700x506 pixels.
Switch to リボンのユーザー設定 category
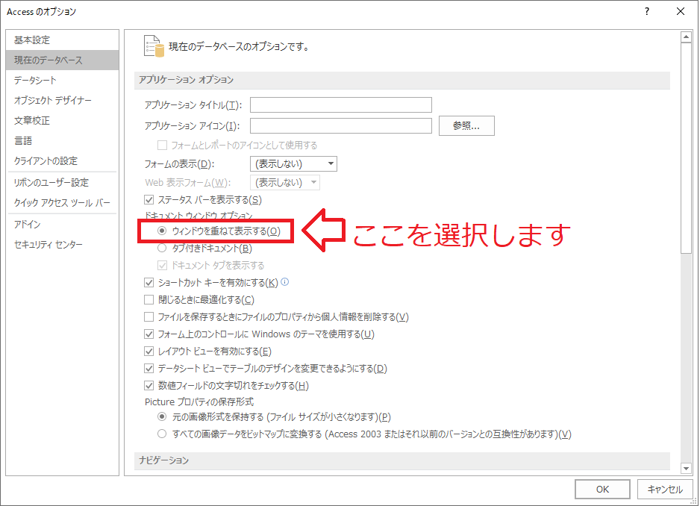click(51, 183)
